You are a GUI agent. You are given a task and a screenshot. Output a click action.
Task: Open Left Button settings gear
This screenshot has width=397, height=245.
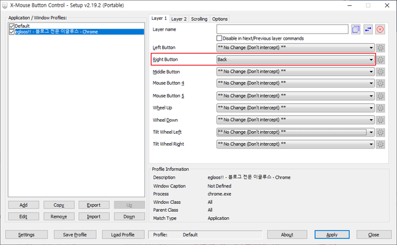pos(380,48)
